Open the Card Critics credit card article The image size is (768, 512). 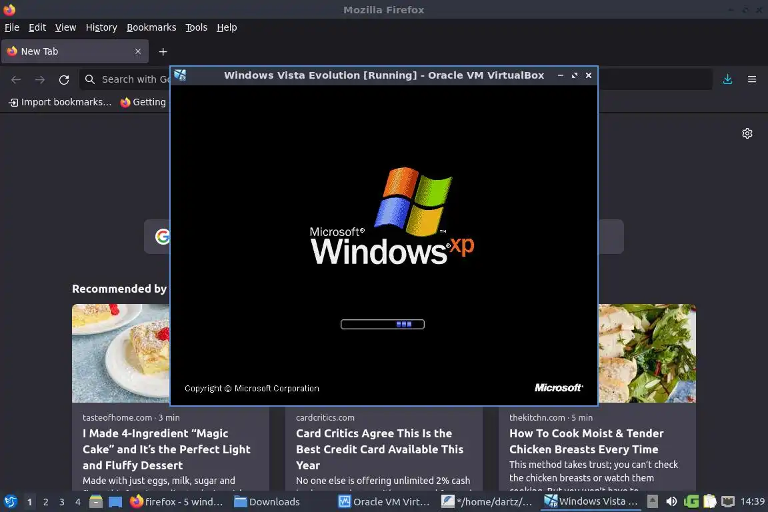[x=379, y=449]
